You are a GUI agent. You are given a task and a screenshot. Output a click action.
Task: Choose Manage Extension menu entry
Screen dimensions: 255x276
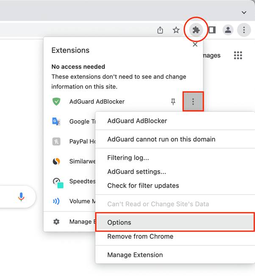[x=175, y=255]
